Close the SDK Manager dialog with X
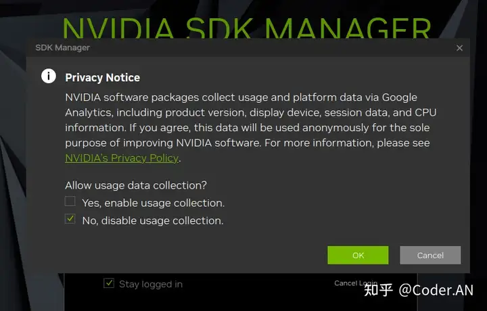Screen dimensions: 487x311 pyautogui.click(x=459, y=48)
